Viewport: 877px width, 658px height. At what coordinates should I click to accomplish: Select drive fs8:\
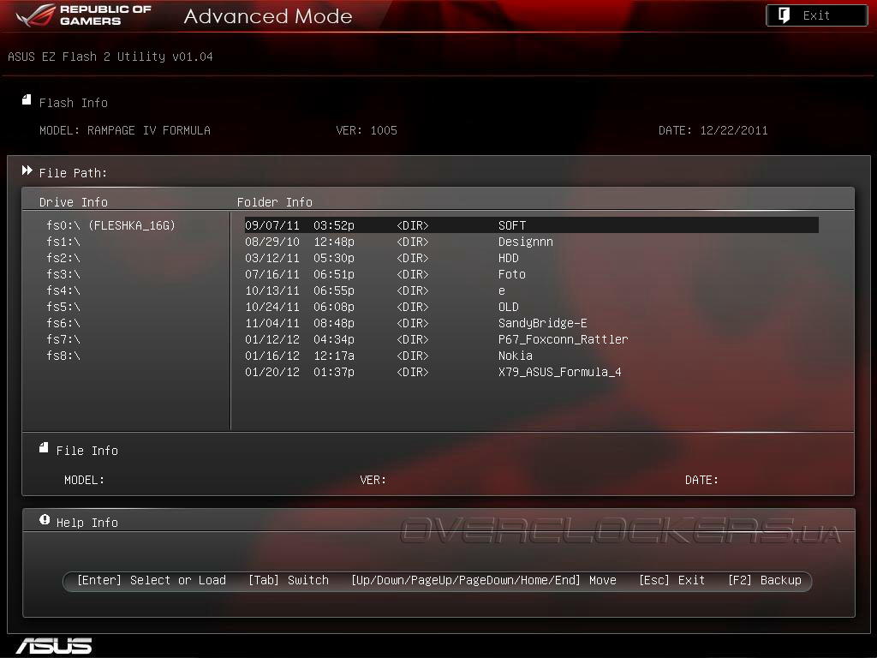coord(63,356)
